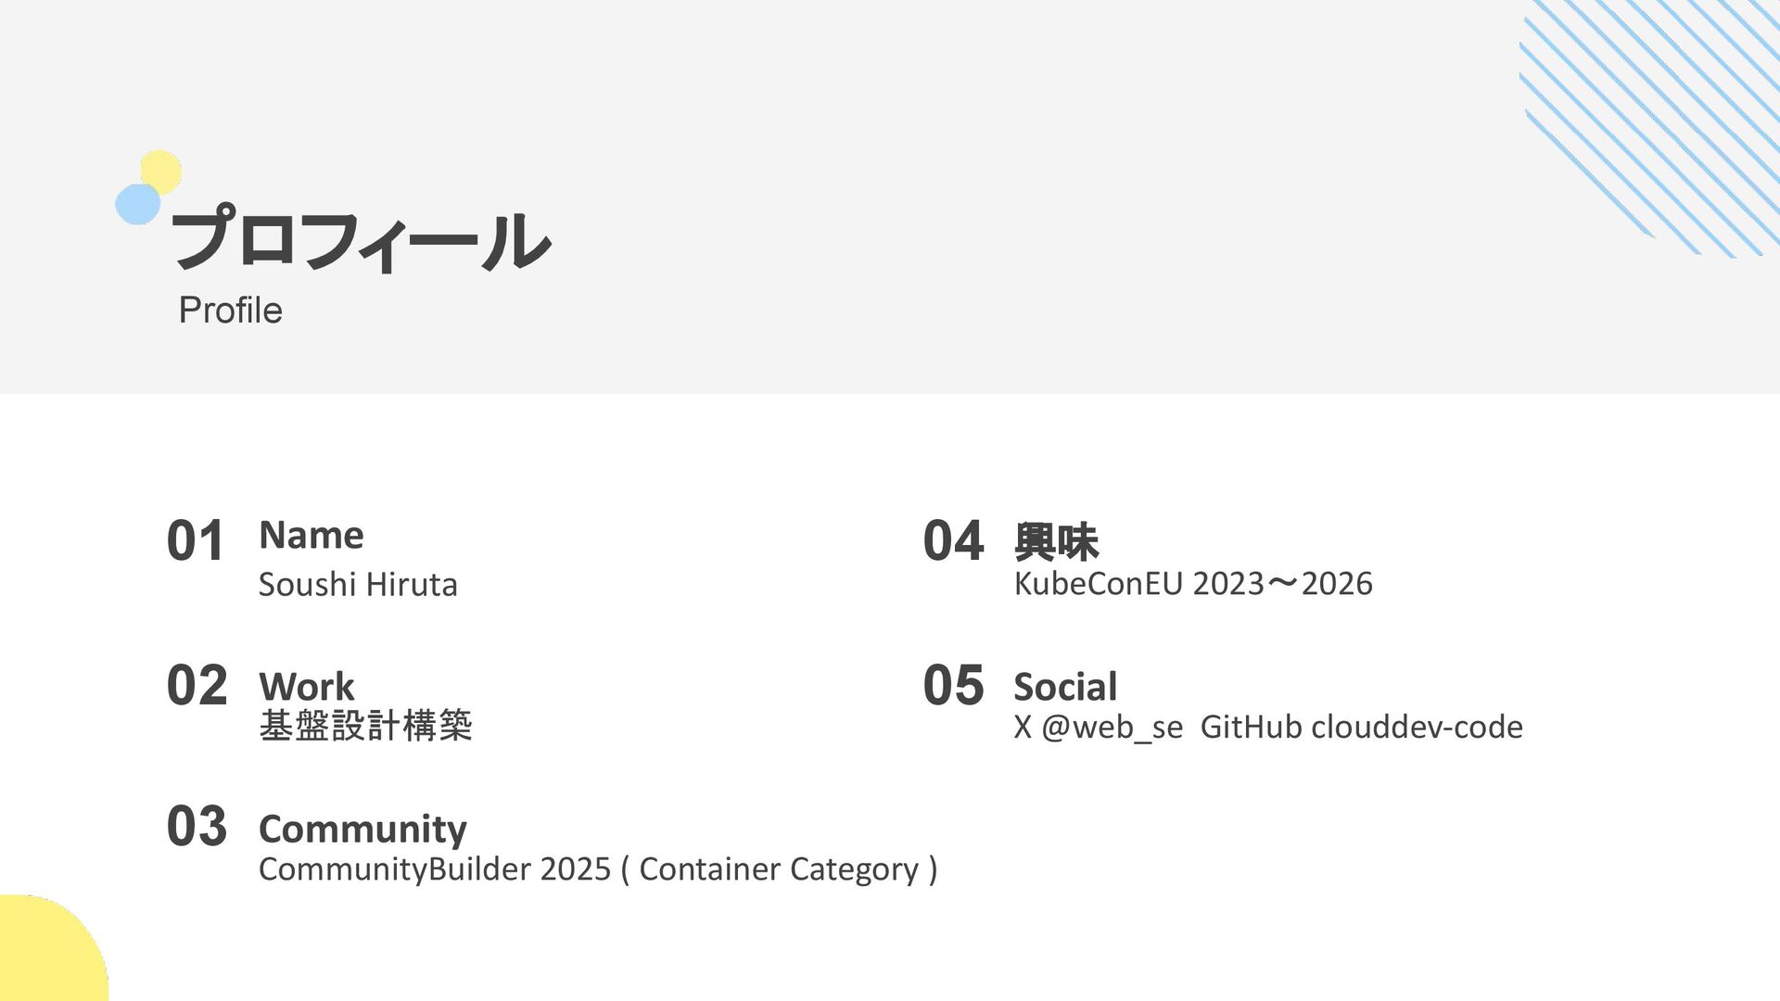
Task: Click the 基盤設計構築 text
Action: coord(365,726)
